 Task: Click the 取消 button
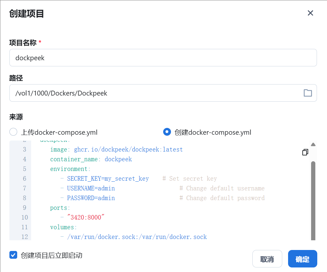click(x=267, y=259)
